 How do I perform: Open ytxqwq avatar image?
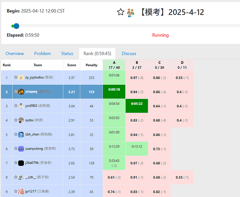[21, 92]
